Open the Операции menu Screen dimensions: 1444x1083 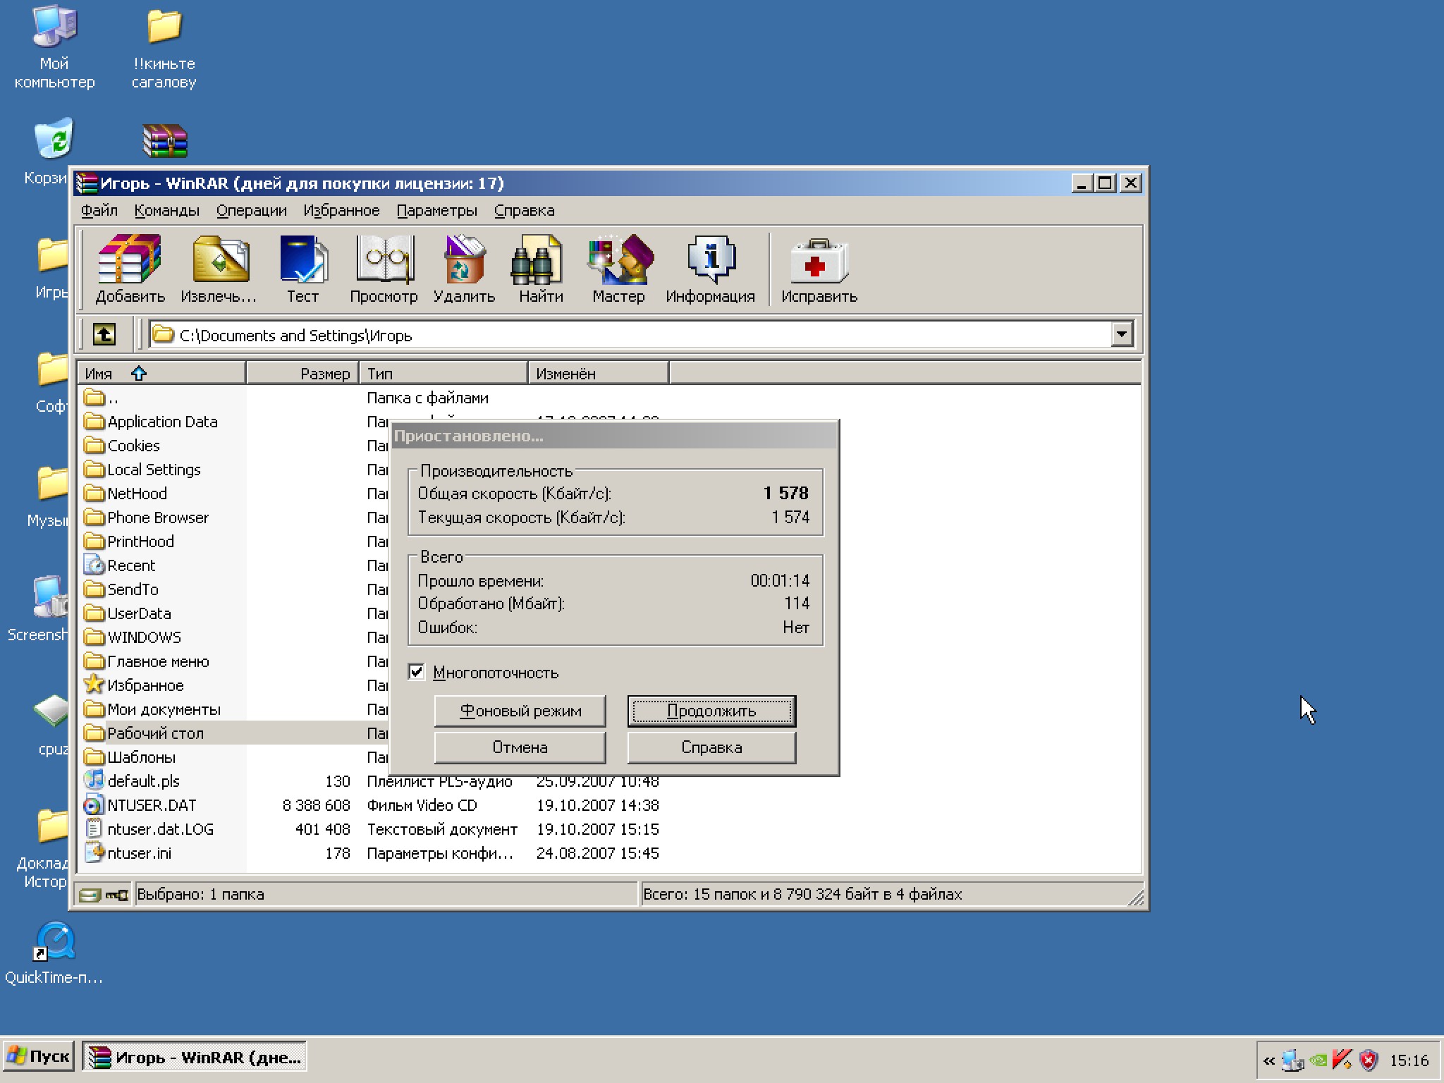(x=252, y=210)
